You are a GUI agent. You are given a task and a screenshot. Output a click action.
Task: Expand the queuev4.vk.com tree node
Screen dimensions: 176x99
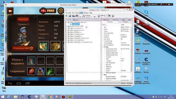(x=67, y=30)
